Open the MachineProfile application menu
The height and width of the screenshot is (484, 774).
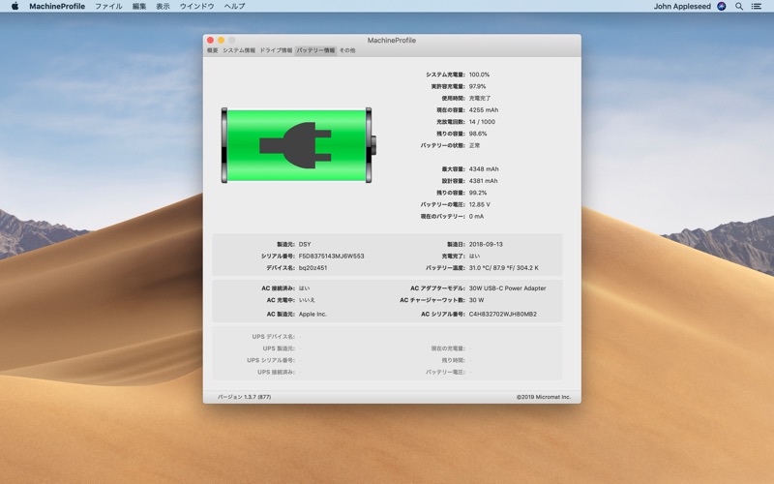pyautogui.click(x=57, y=7)
